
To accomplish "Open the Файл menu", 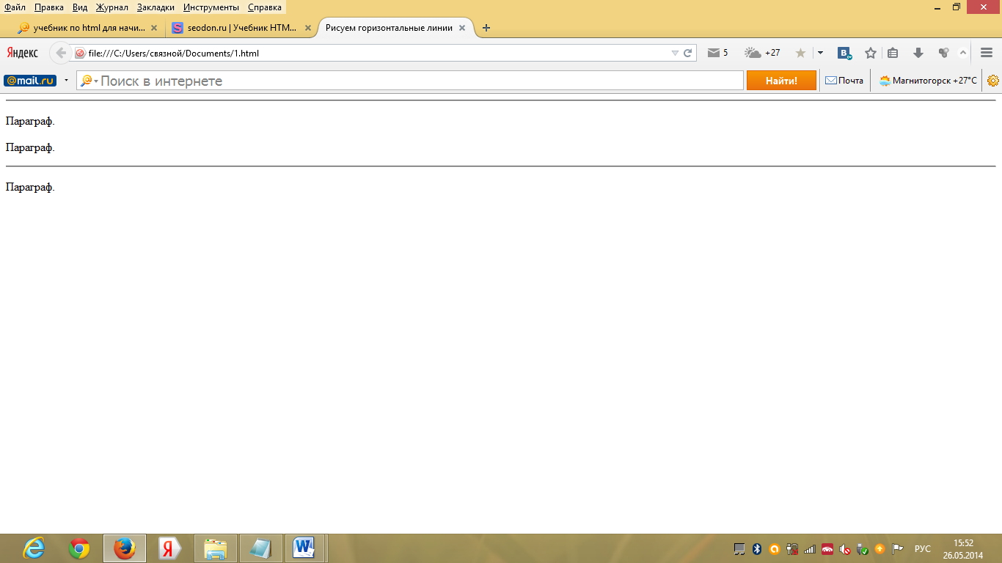I will point(15,7).
